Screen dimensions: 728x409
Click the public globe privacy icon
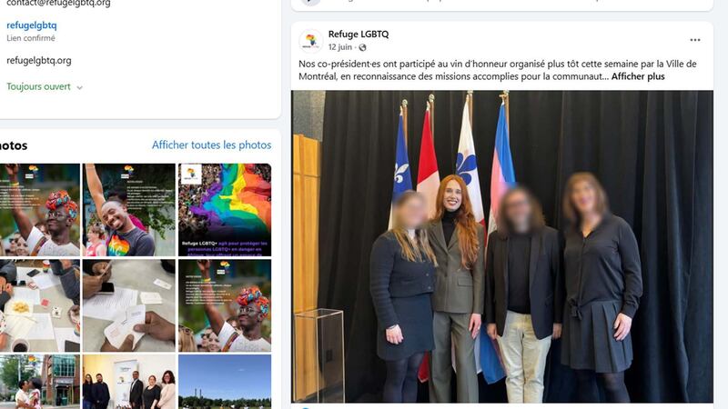point(362,47)
